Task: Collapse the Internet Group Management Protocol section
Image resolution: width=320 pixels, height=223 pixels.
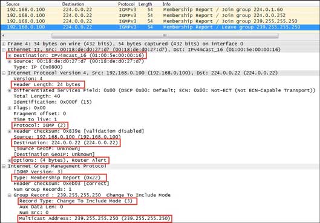Action: pos(4,166)
